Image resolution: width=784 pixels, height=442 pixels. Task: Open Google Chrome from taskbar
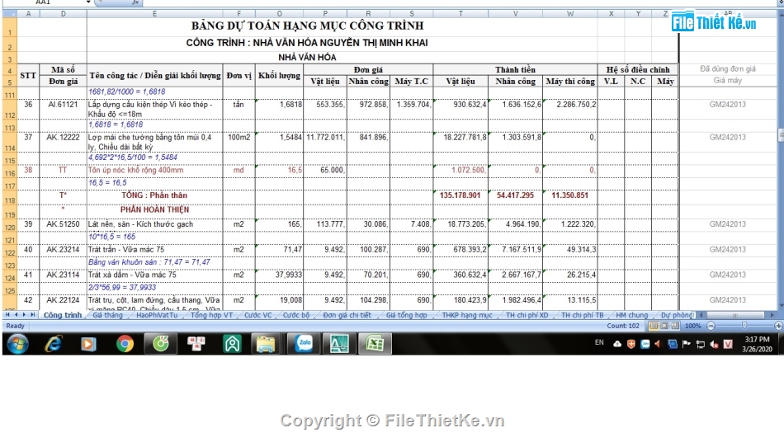pos(125,344)
